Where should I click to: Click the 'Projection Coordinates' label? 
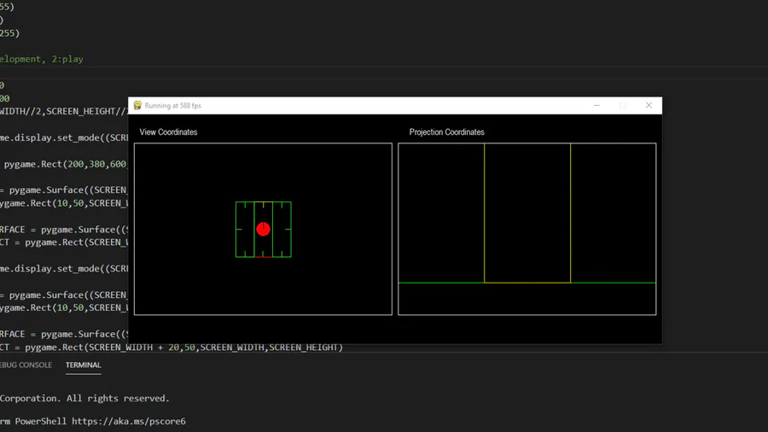pos(446,132)
